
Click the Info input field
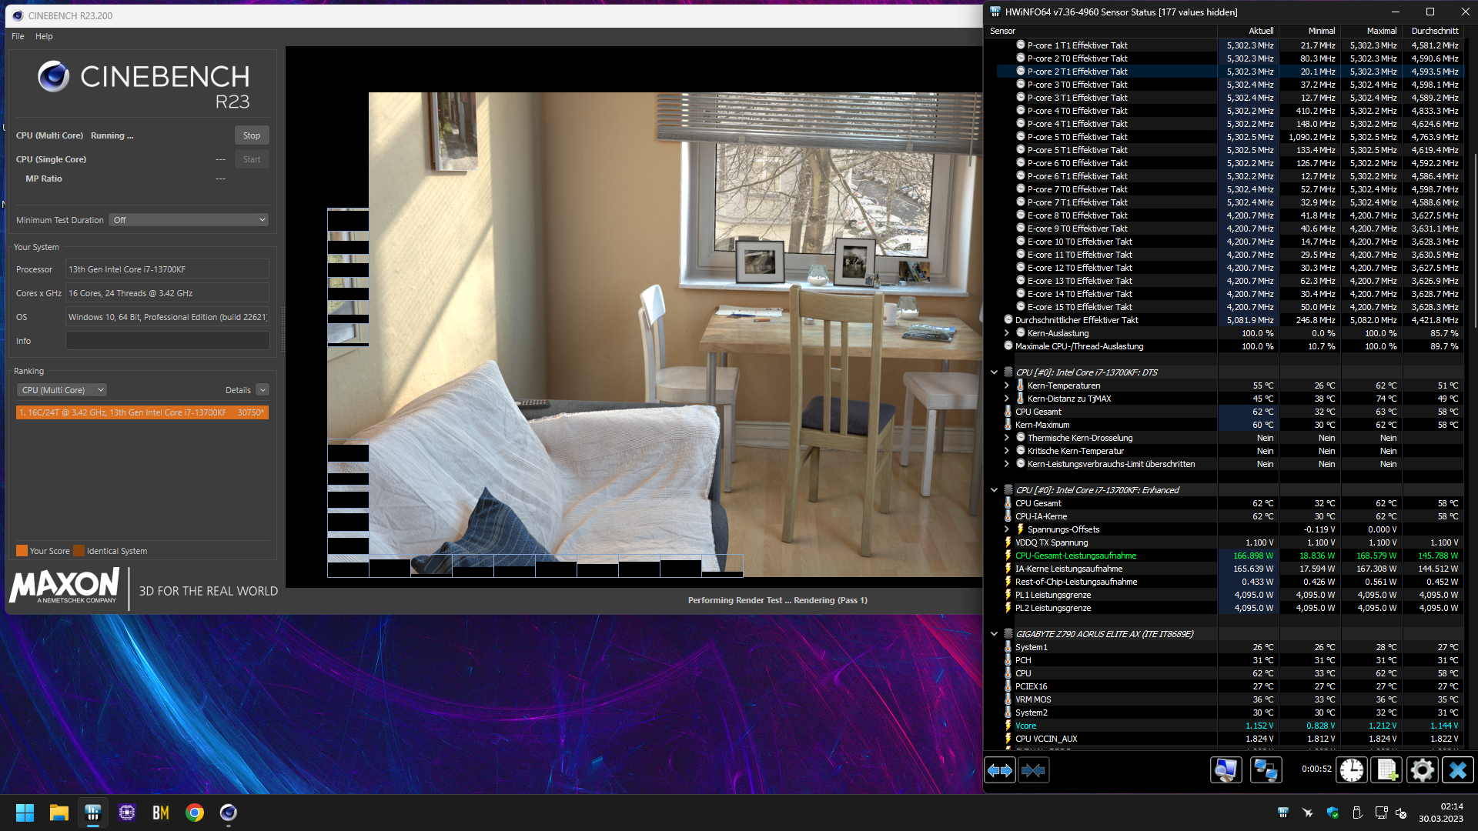(167, 341)
